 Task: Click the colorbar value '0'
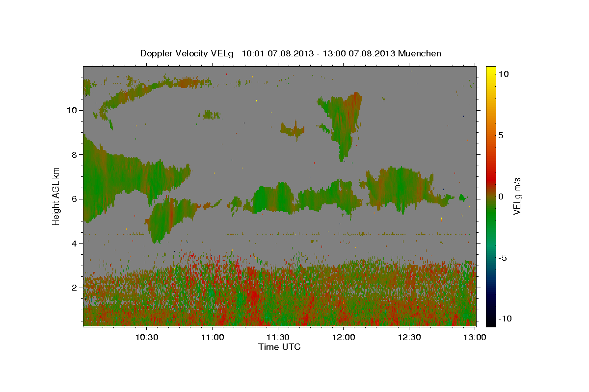[501, 196]
